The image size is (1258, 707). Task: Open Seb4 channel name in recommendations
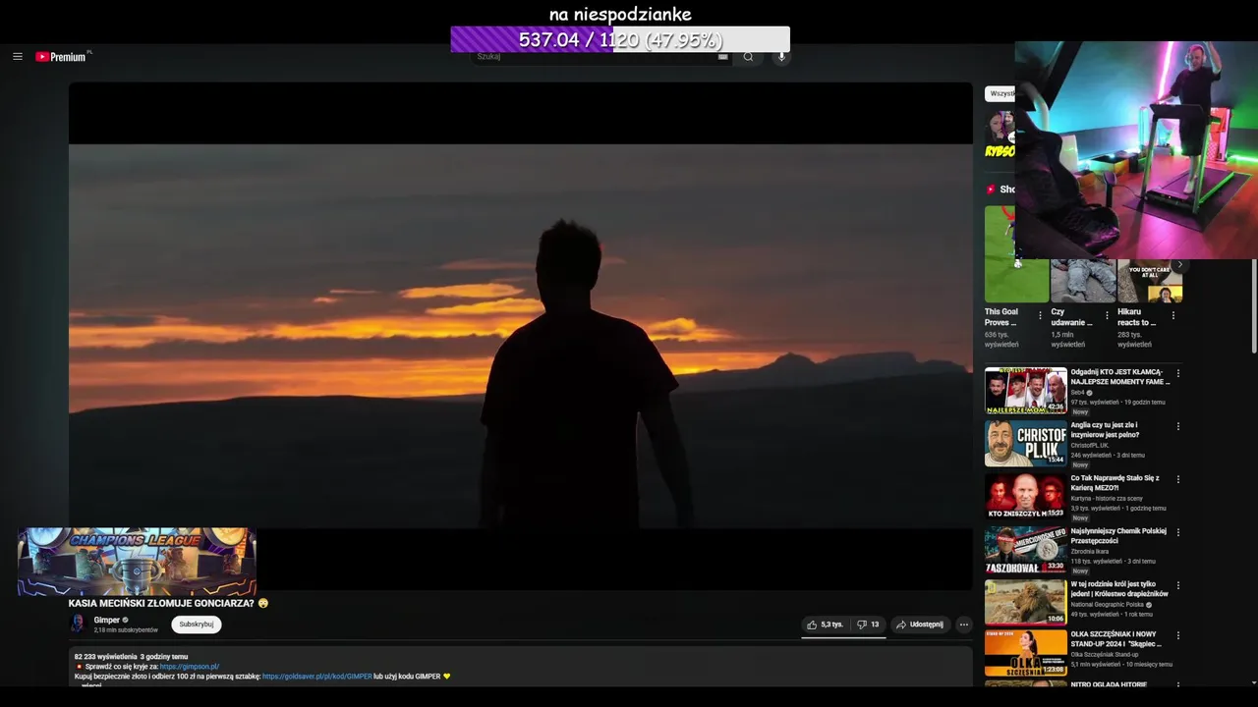tap(1078, 393)
